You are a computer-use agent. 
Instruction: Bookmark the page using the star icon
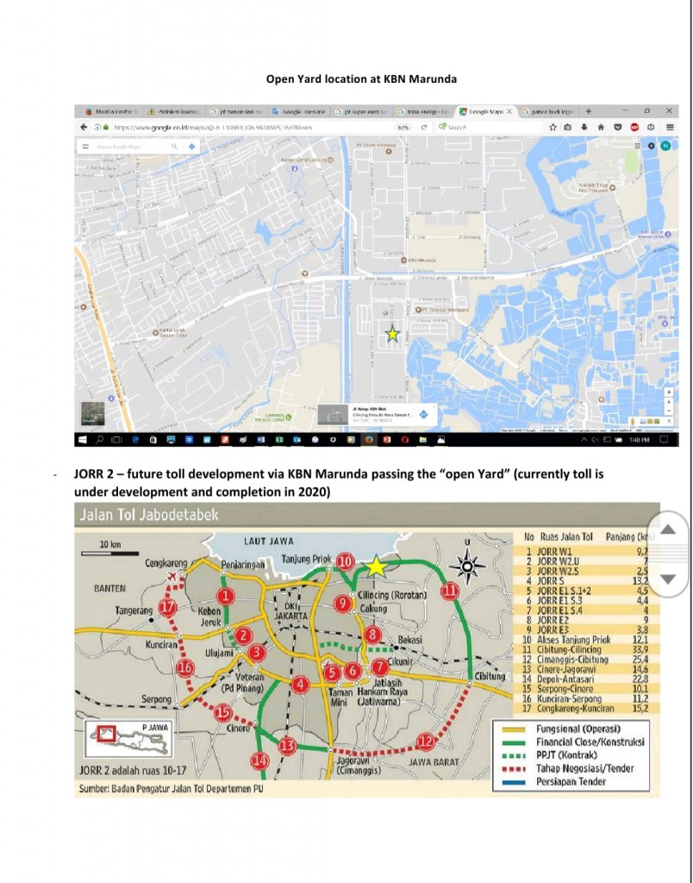[x=553, y=128]
